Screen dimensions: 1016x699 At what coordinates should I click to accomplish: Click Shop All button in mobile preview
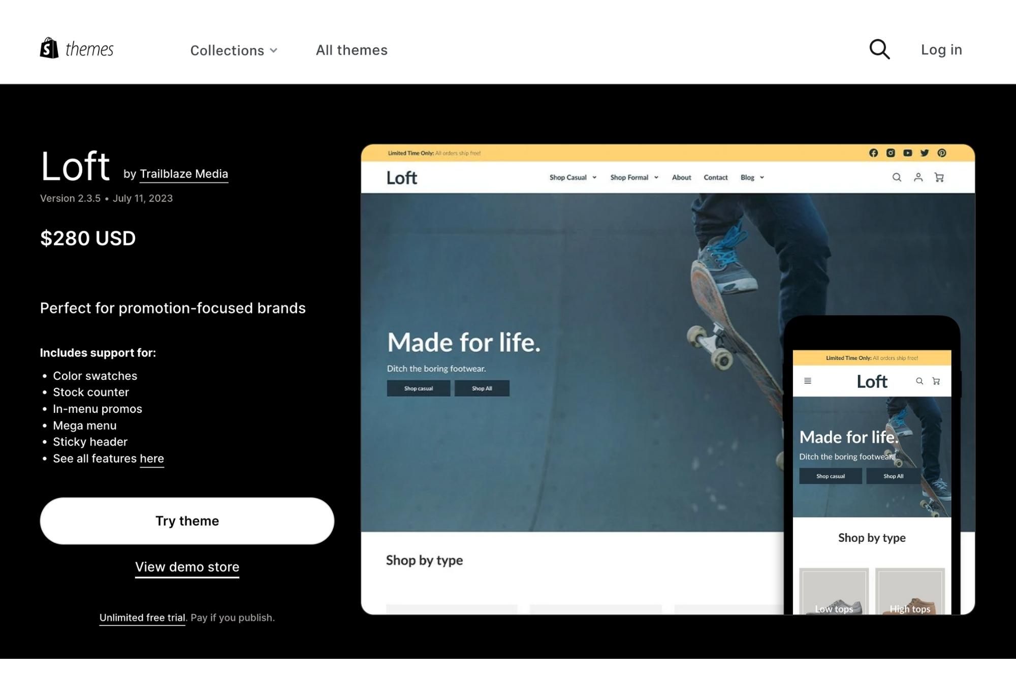[x=893, y=476]
